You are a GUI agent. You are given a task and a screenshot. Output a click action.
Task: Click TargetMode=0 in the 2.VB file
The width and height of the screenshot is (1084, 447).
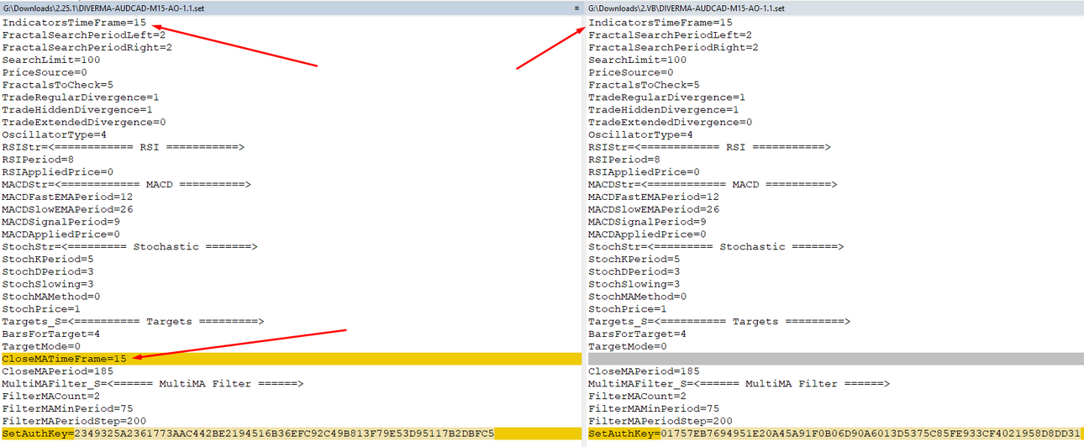click(x=628, y=346)
